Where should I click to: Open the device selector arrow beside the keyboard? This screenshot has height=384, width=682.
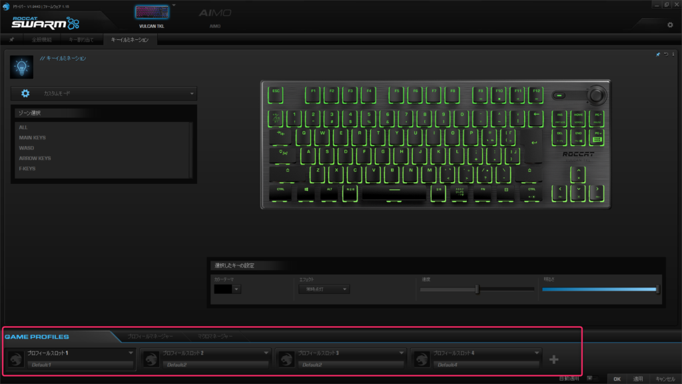[174, 5]
